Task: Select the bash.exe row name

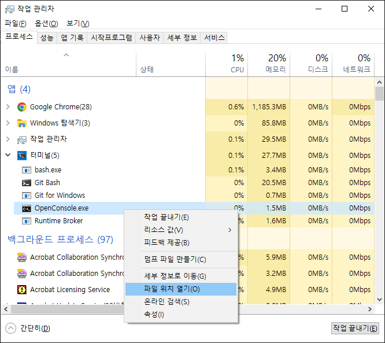Action: (x=48, y=170)
